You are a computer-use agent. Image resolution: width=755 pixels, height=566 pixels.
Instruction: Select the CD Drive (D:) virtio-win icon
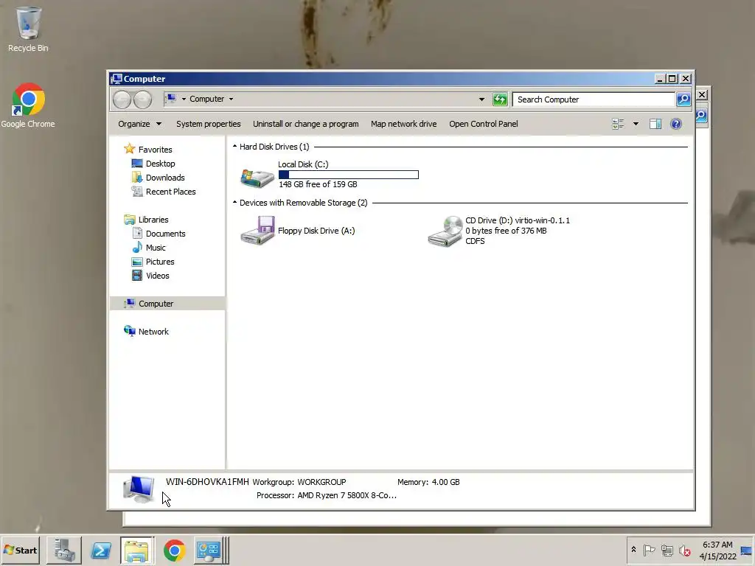(445, 231)
